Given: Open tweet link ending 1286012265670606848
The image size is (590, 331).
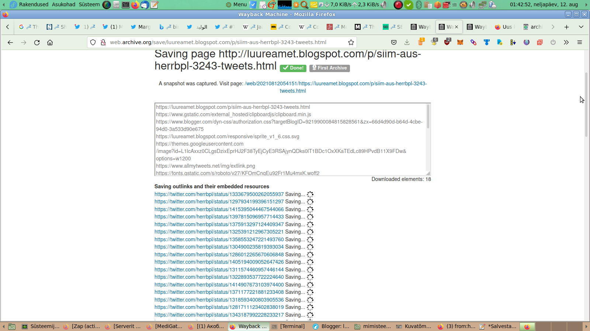Looking at the screenshot, I should (x=219, y=255).
